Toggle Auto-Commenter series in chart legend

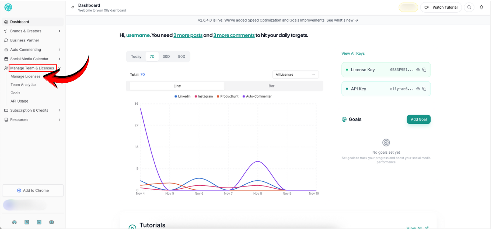(258, 96)
